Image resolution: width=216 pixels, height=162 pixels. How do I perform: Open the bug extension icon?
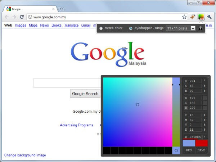[193, 17]
